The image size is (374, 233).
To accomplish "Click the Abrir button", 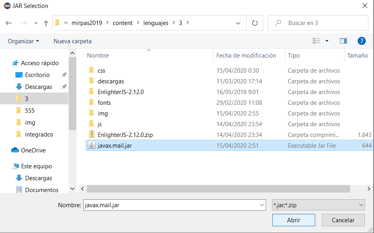I will 294,220.
